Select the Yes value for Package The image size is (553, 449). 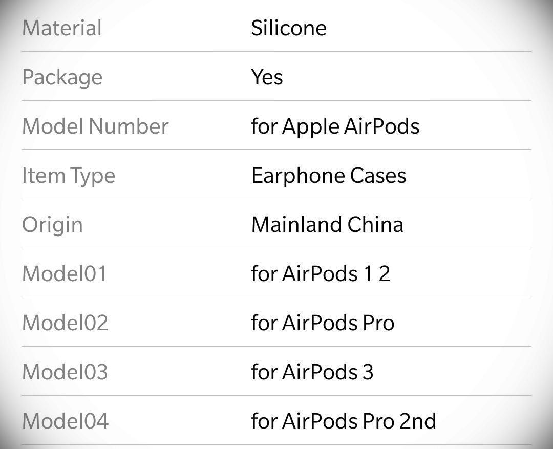(267, 77)
